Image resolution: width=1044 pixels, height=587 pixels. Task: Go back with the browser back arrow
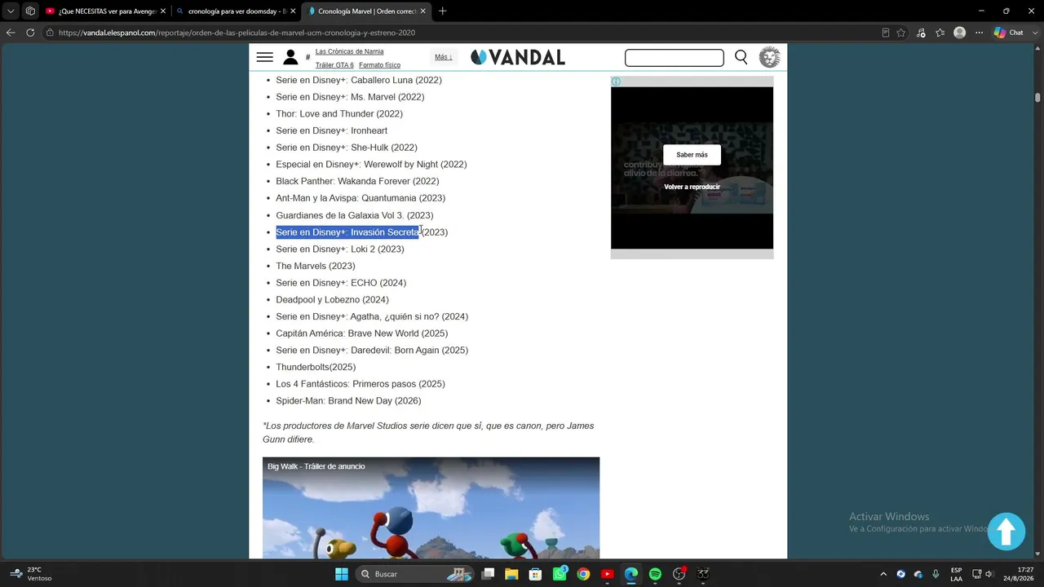pos(11,33)
